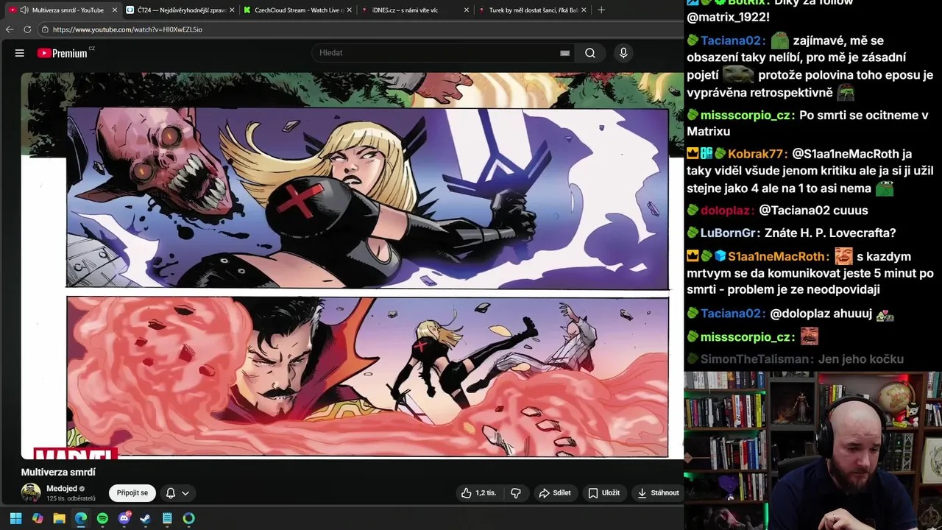Share the video via Sdílet

coord(555,493)
